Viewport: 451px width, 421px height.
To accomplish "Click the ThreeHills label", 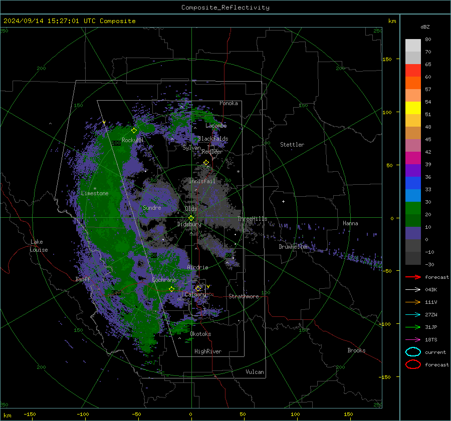I will [252, 219].
